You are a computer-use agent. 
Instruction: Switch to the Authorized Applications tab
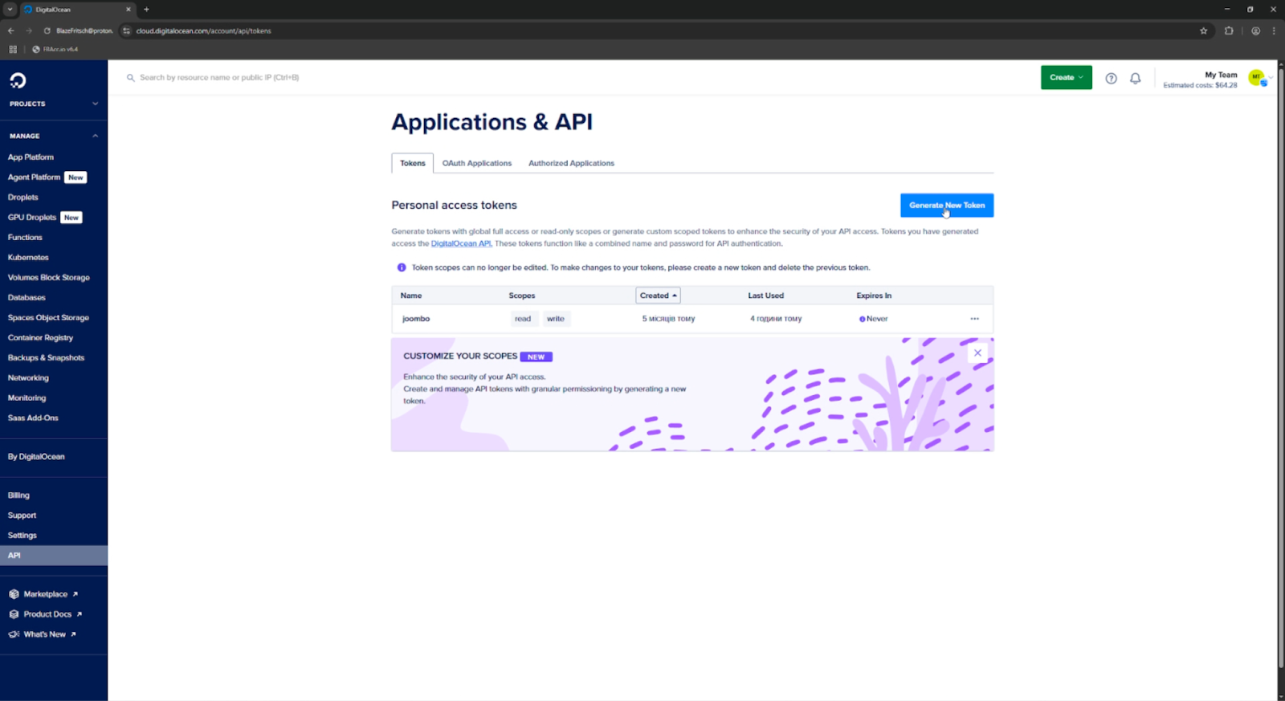[x=571, y=163]
